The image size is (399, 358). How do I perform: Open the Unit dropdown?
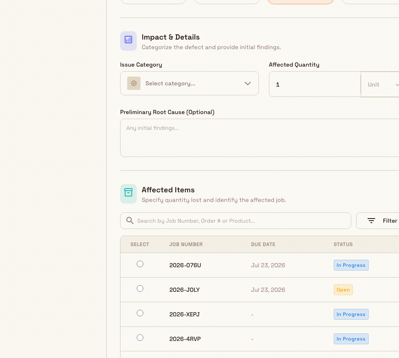[380, 85]
